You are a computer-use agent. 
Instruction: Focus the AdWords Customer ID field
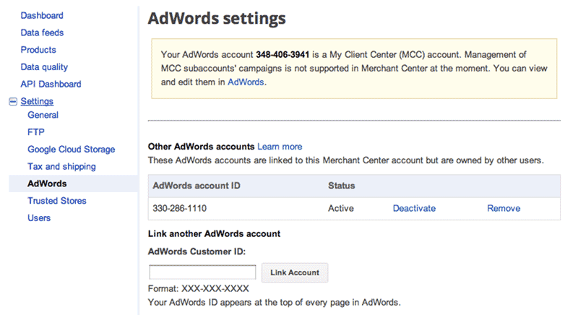coord(202,272)
